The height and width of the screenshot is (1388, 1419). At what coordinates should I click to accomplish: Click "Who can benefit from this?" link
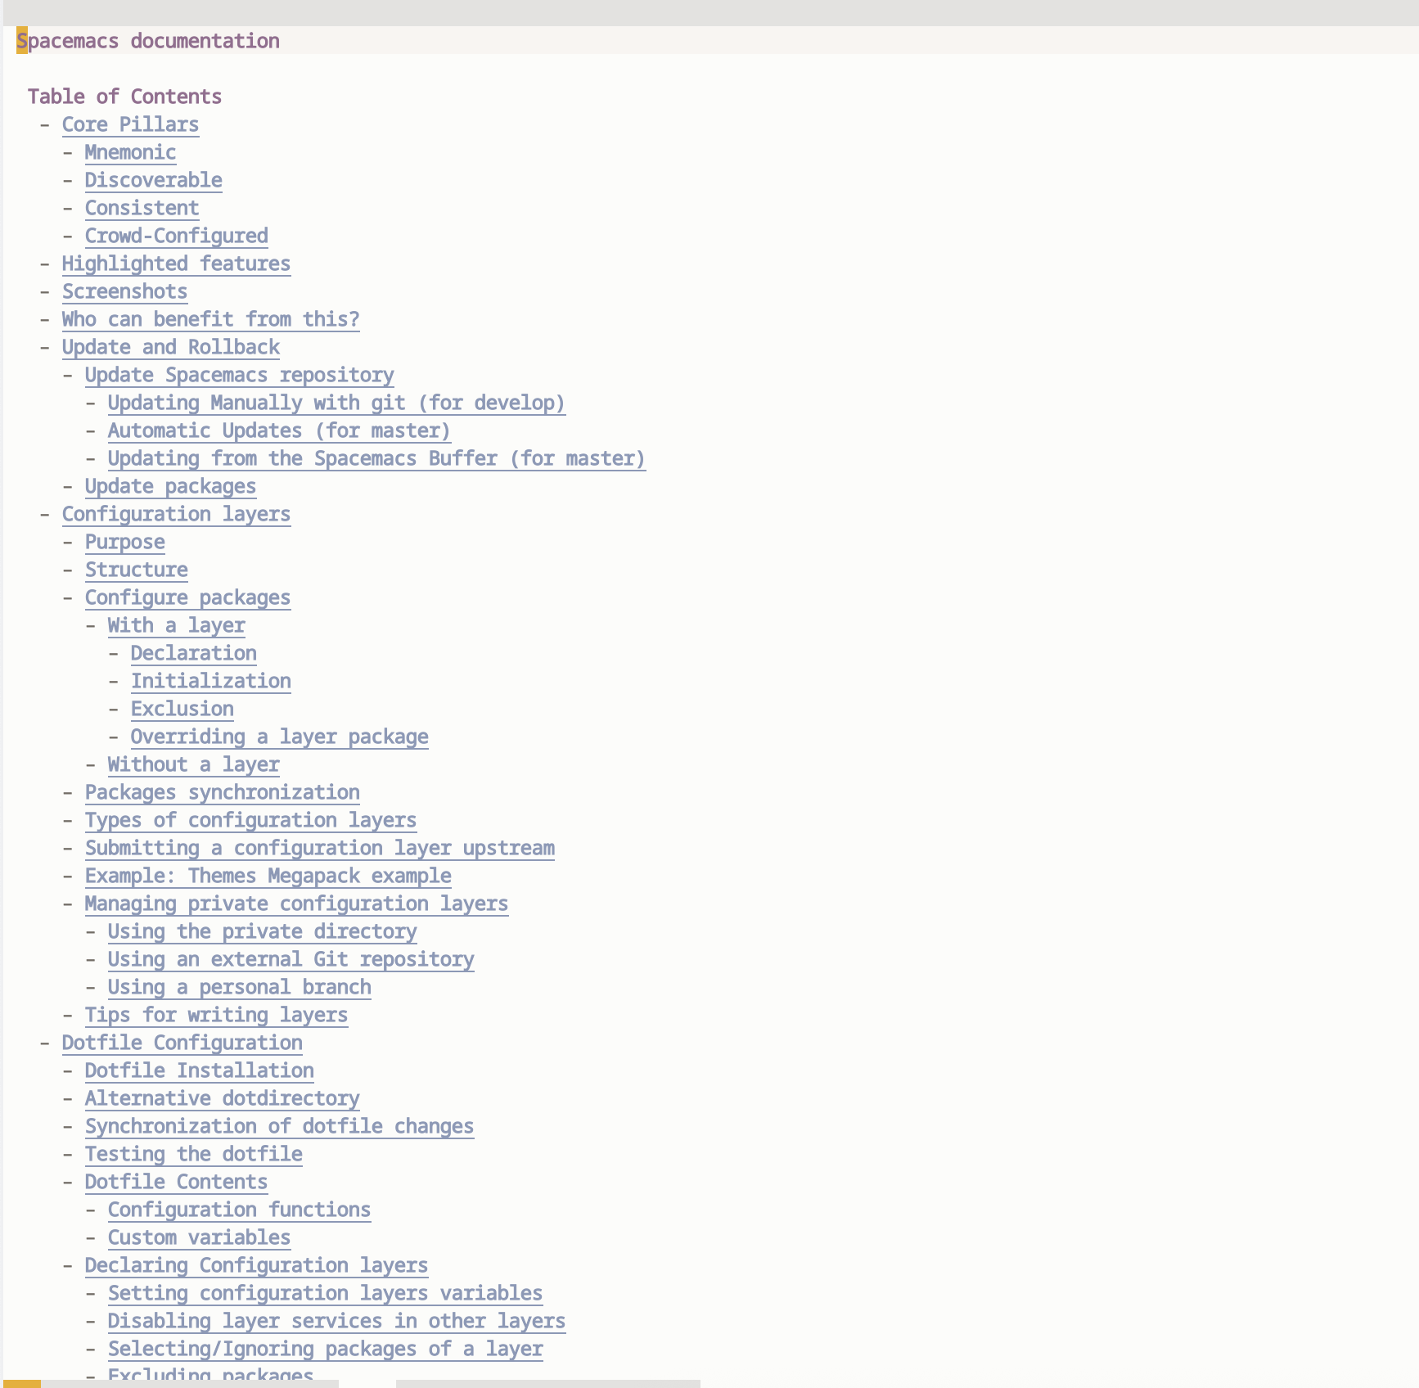[x=210, y=319]
